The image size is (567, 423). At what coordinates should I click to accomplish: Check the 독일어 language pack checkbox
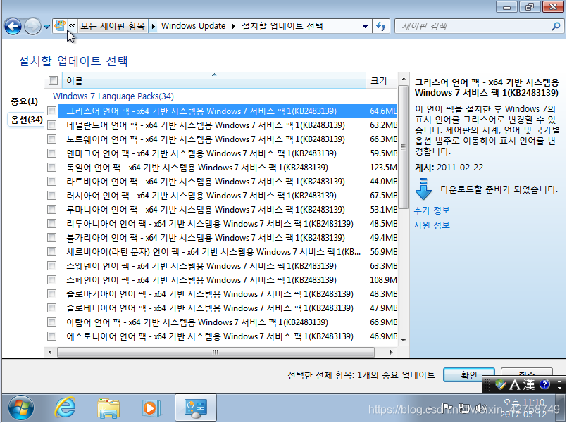tap(52, 168)
